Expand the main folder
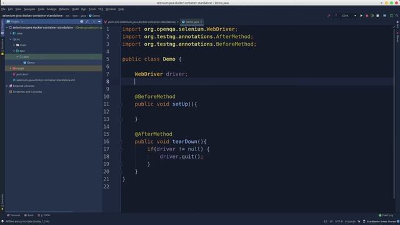Viewport: 400px width, 225px height. [x=14, y=45]
